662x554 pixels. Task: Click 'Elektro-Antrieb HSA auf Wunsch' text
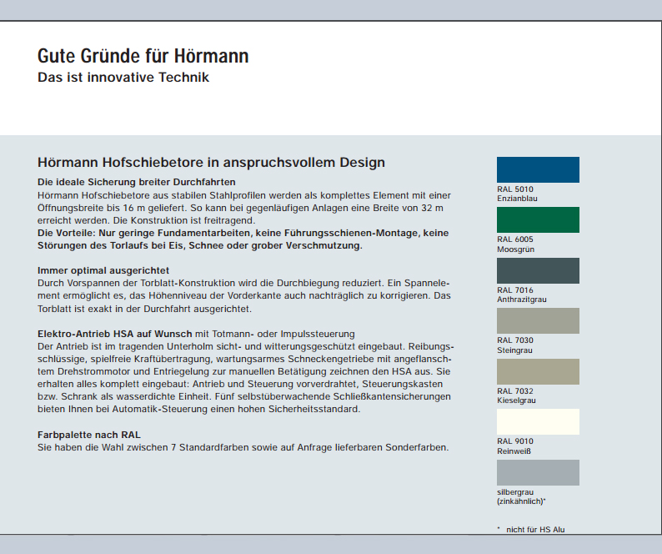coord(114,334)
